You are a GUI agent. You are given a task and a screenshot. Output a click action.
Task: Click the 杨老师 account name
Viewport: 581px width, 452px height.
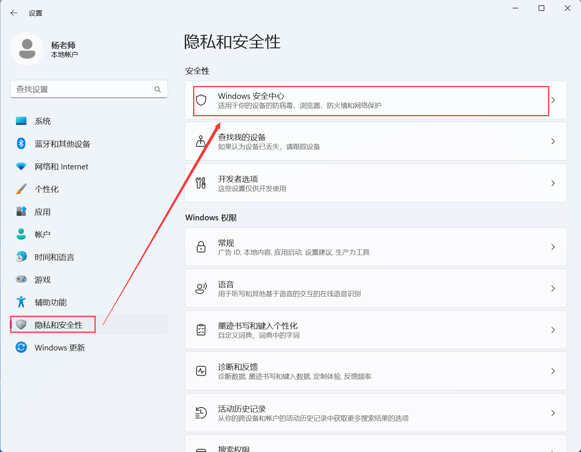[x=63, y=45]
